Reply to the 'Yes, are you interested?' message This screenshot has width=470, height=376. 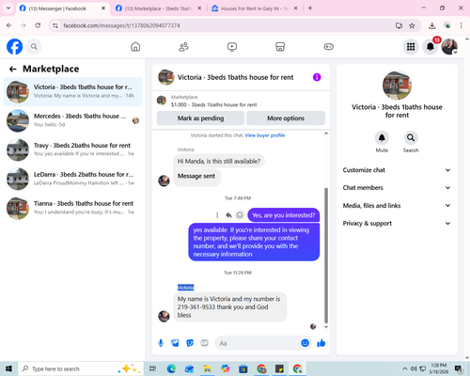(x=228, y=215)
